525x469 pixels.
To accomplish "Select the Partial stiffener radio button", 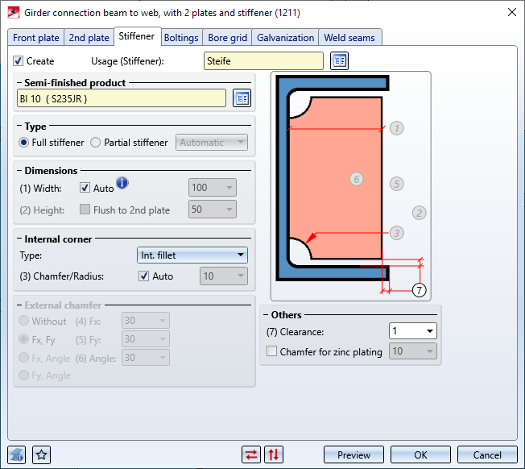I will (x=96, y=143).
